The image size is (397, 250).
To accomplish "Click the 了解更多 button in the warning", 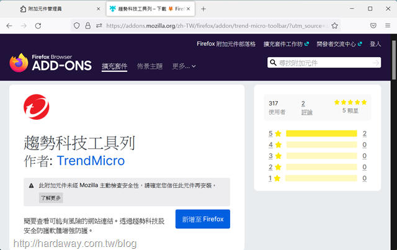I will pos(51,198).
